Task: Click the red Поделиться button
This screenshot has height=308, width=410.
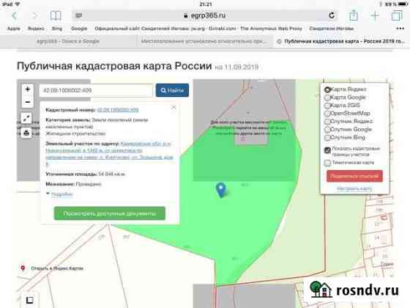Action: (x=354, y=176)
